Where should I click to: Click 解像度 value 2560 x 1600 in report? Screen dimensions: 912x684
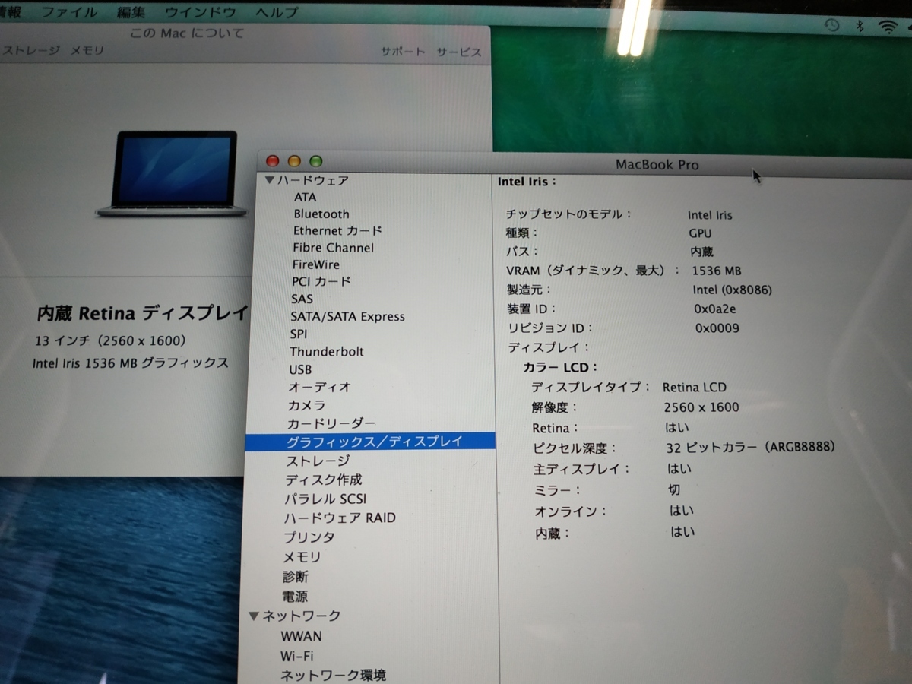(701, 407)
